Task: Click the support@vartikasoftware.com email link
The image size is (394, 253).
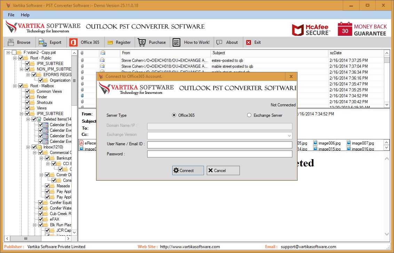Action: [308, 247]
